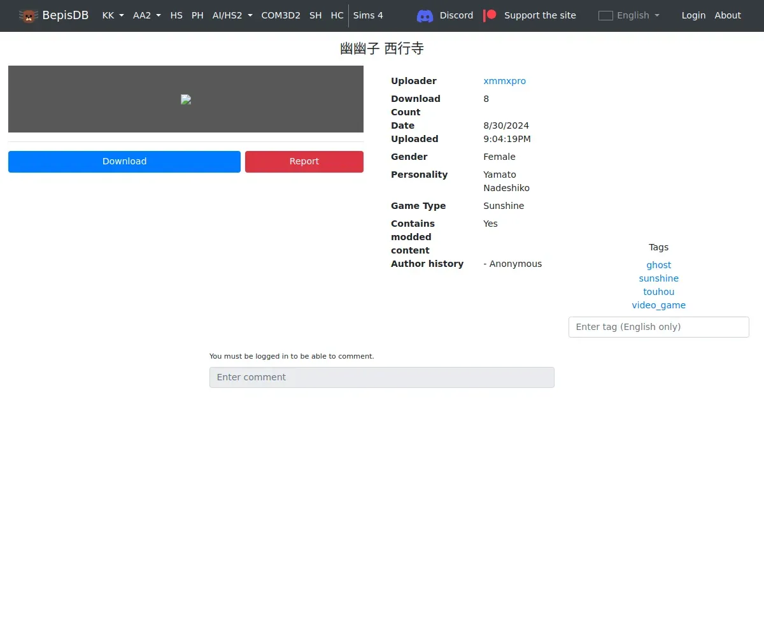Open the About page
Screen dimensions: 764x637
(728, 15)
